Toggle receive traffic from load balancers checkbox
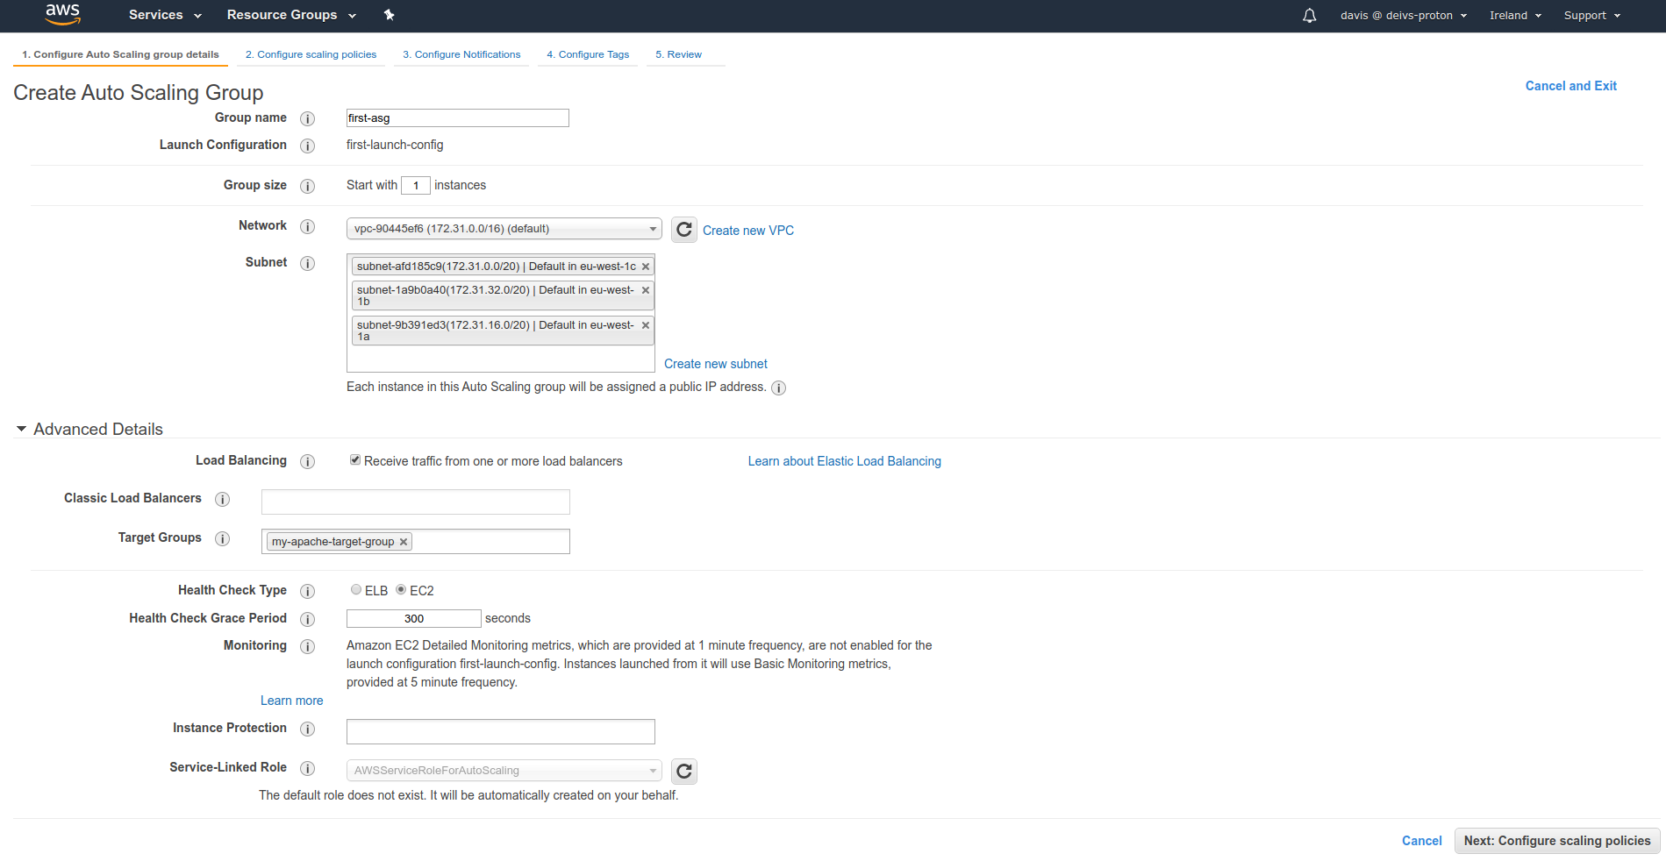This screenshot has height=861, width=1666. [x=355, y=459]
